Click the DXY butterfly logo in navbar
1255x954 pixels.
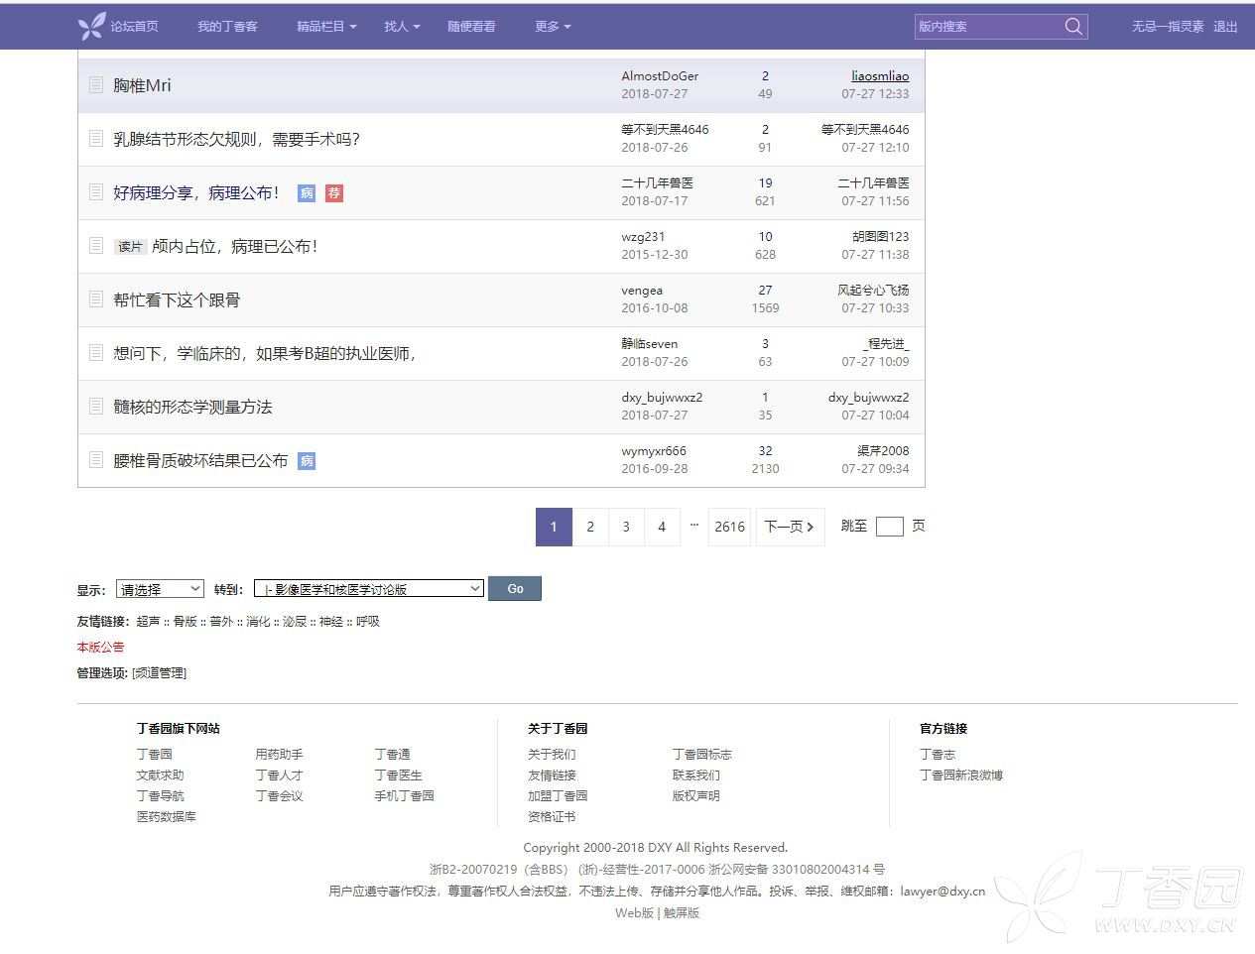(91, 26)
